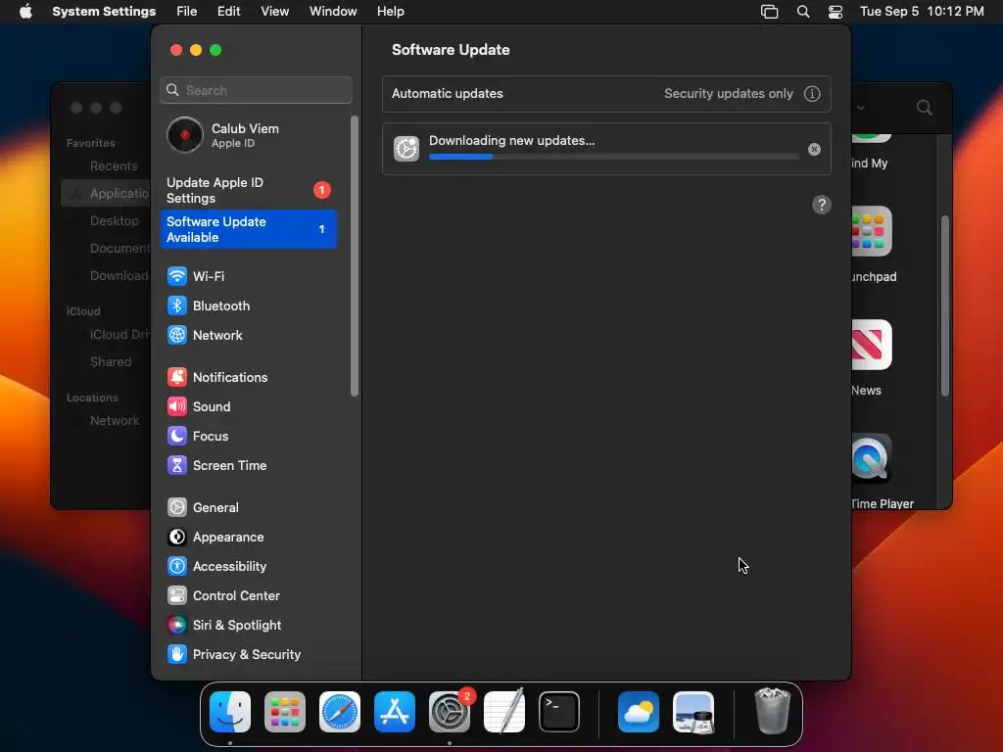Select Shared in Finder sidebar
Screen dimensions: 1003x752
[x=111, y=362]
